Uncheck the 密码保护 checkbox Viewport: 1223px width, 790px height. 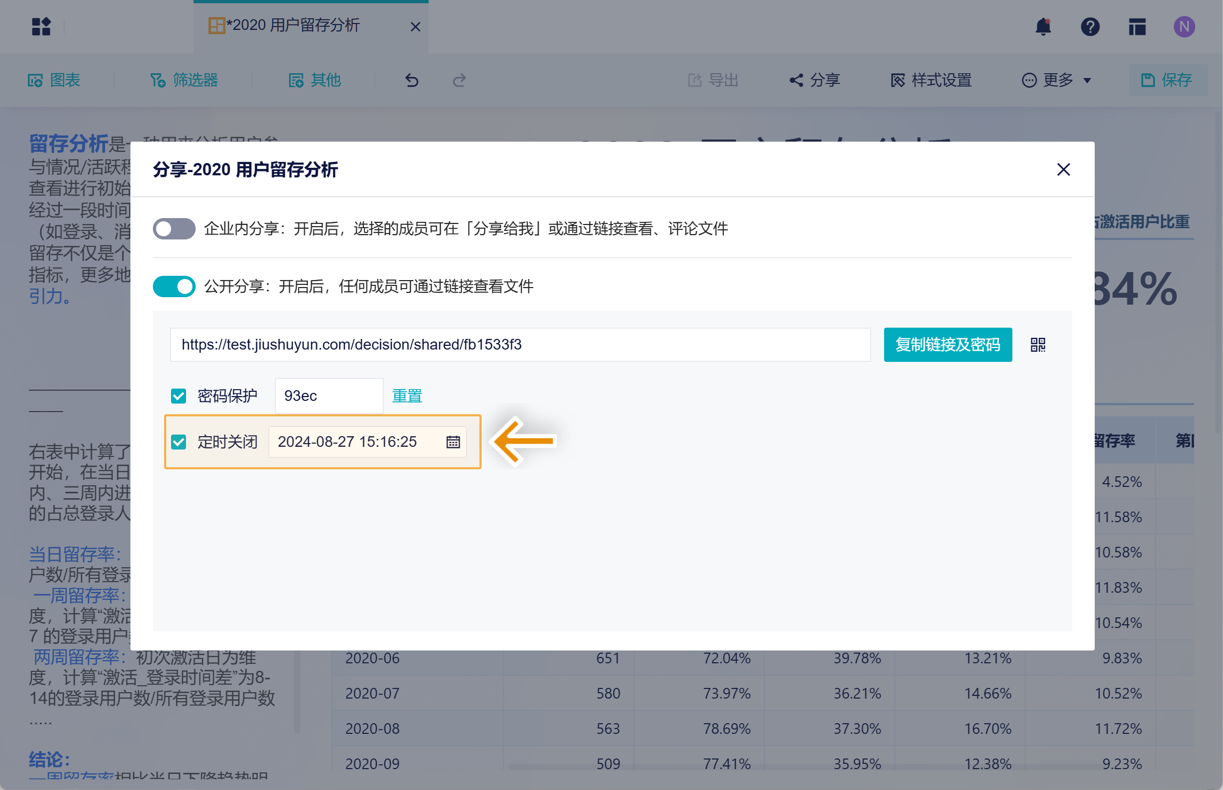[179, 396]
